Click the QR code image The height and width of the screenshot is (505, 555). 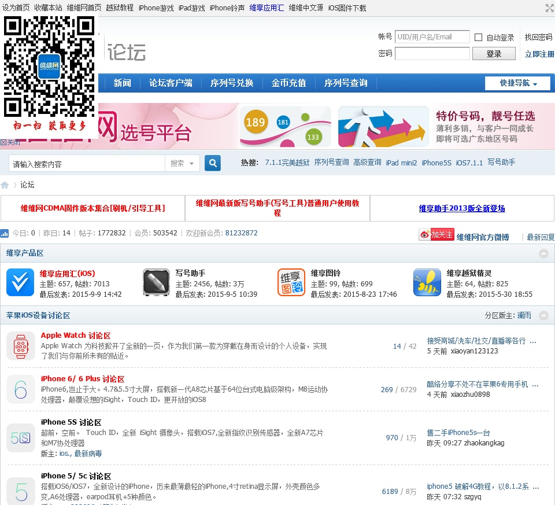tap(49, 67)
